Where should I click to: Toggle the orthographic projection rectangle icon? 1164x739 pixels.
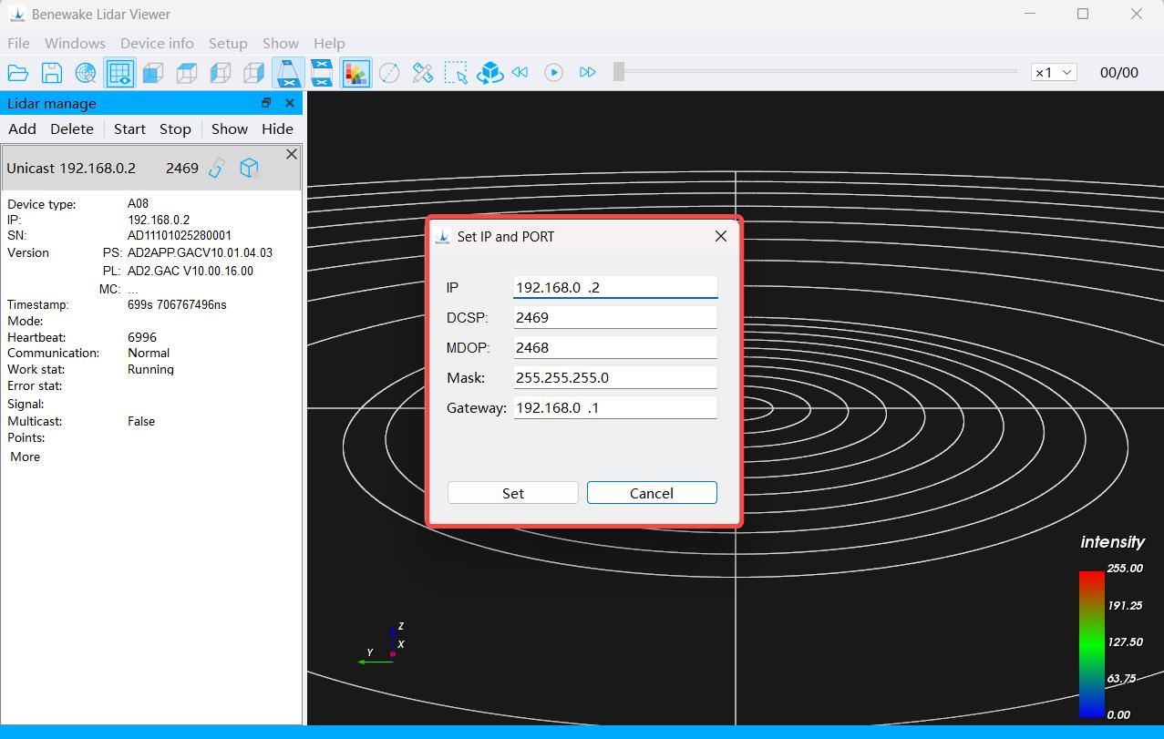click(x=322, y=73)
